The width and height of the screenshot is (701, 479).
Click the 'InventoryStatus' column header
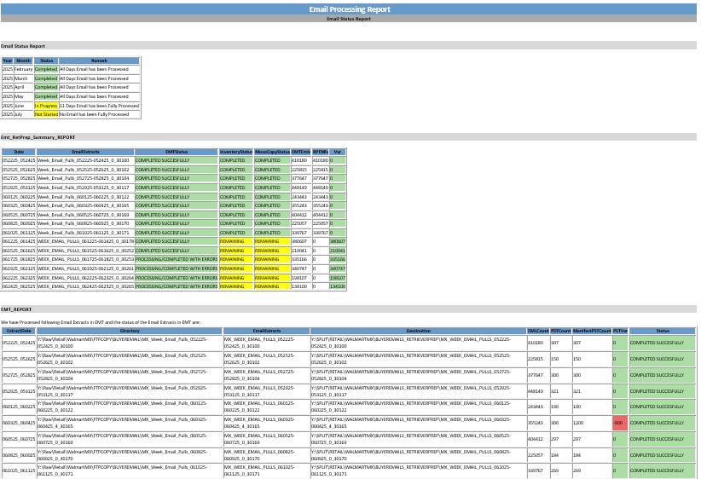point(236,152)
